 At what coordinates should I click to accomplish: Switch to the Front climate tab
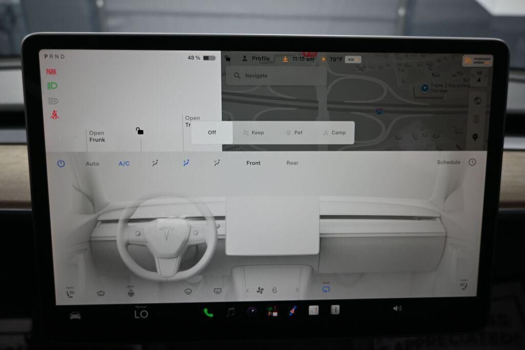coord(253,163)
